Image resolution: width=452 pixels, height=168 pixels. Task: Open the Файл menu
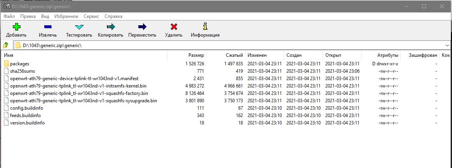9,16
